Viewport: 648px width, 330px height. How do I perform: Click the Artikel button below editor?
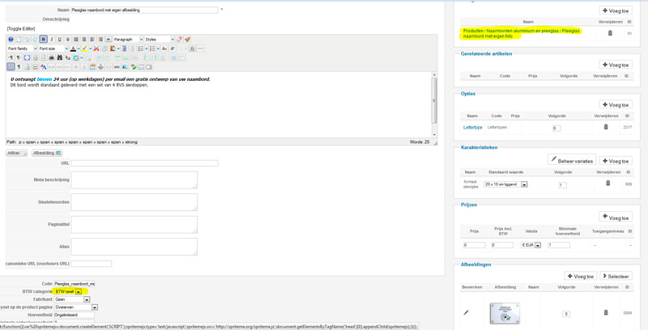(x=16, y=153)
